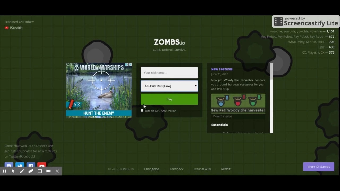This screenshot has height=191, width=340.
Task: Click the 'June 25, 2017' date text
Action: click(219, 74)
